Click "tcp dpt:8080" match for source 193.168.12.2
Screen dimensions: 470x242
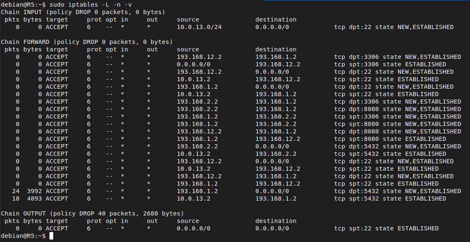click(x=356, y=131)
